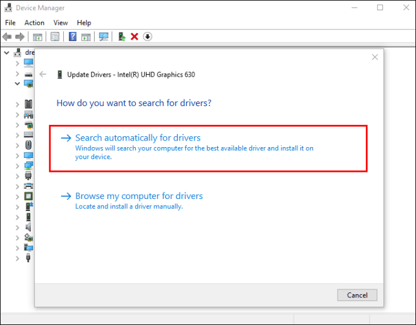416x325 pixels.
Task: Choose Search automatically for drivers
Action: pyautogui.click(x=208, y=148)
